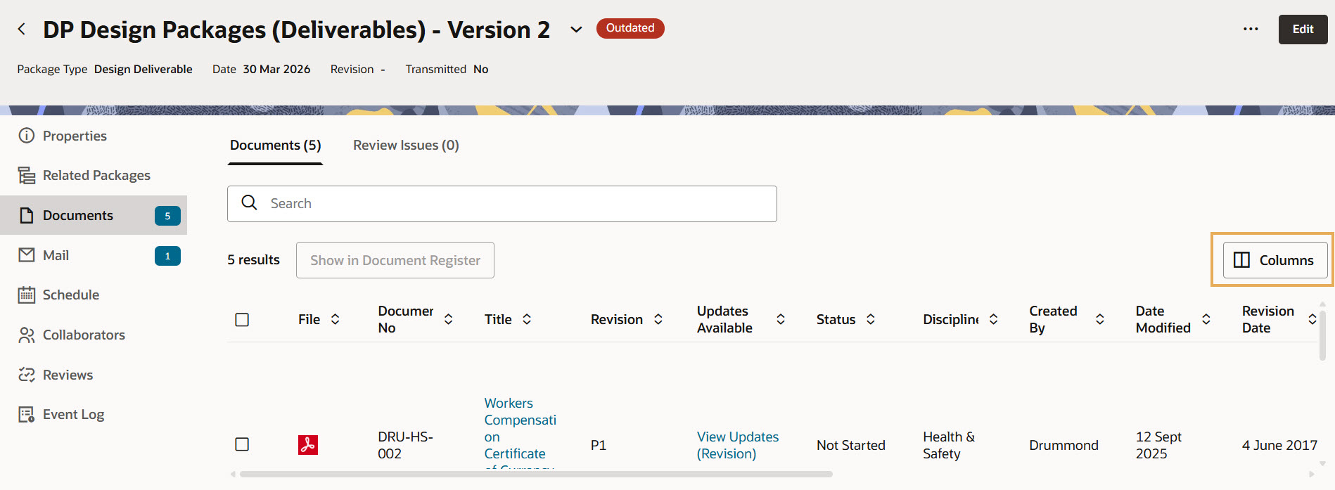Toggle the select-all documents checkbox

point(242,320)
